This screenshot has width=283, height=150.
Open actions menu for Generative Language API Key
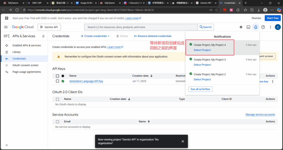(x=273, y=81)
